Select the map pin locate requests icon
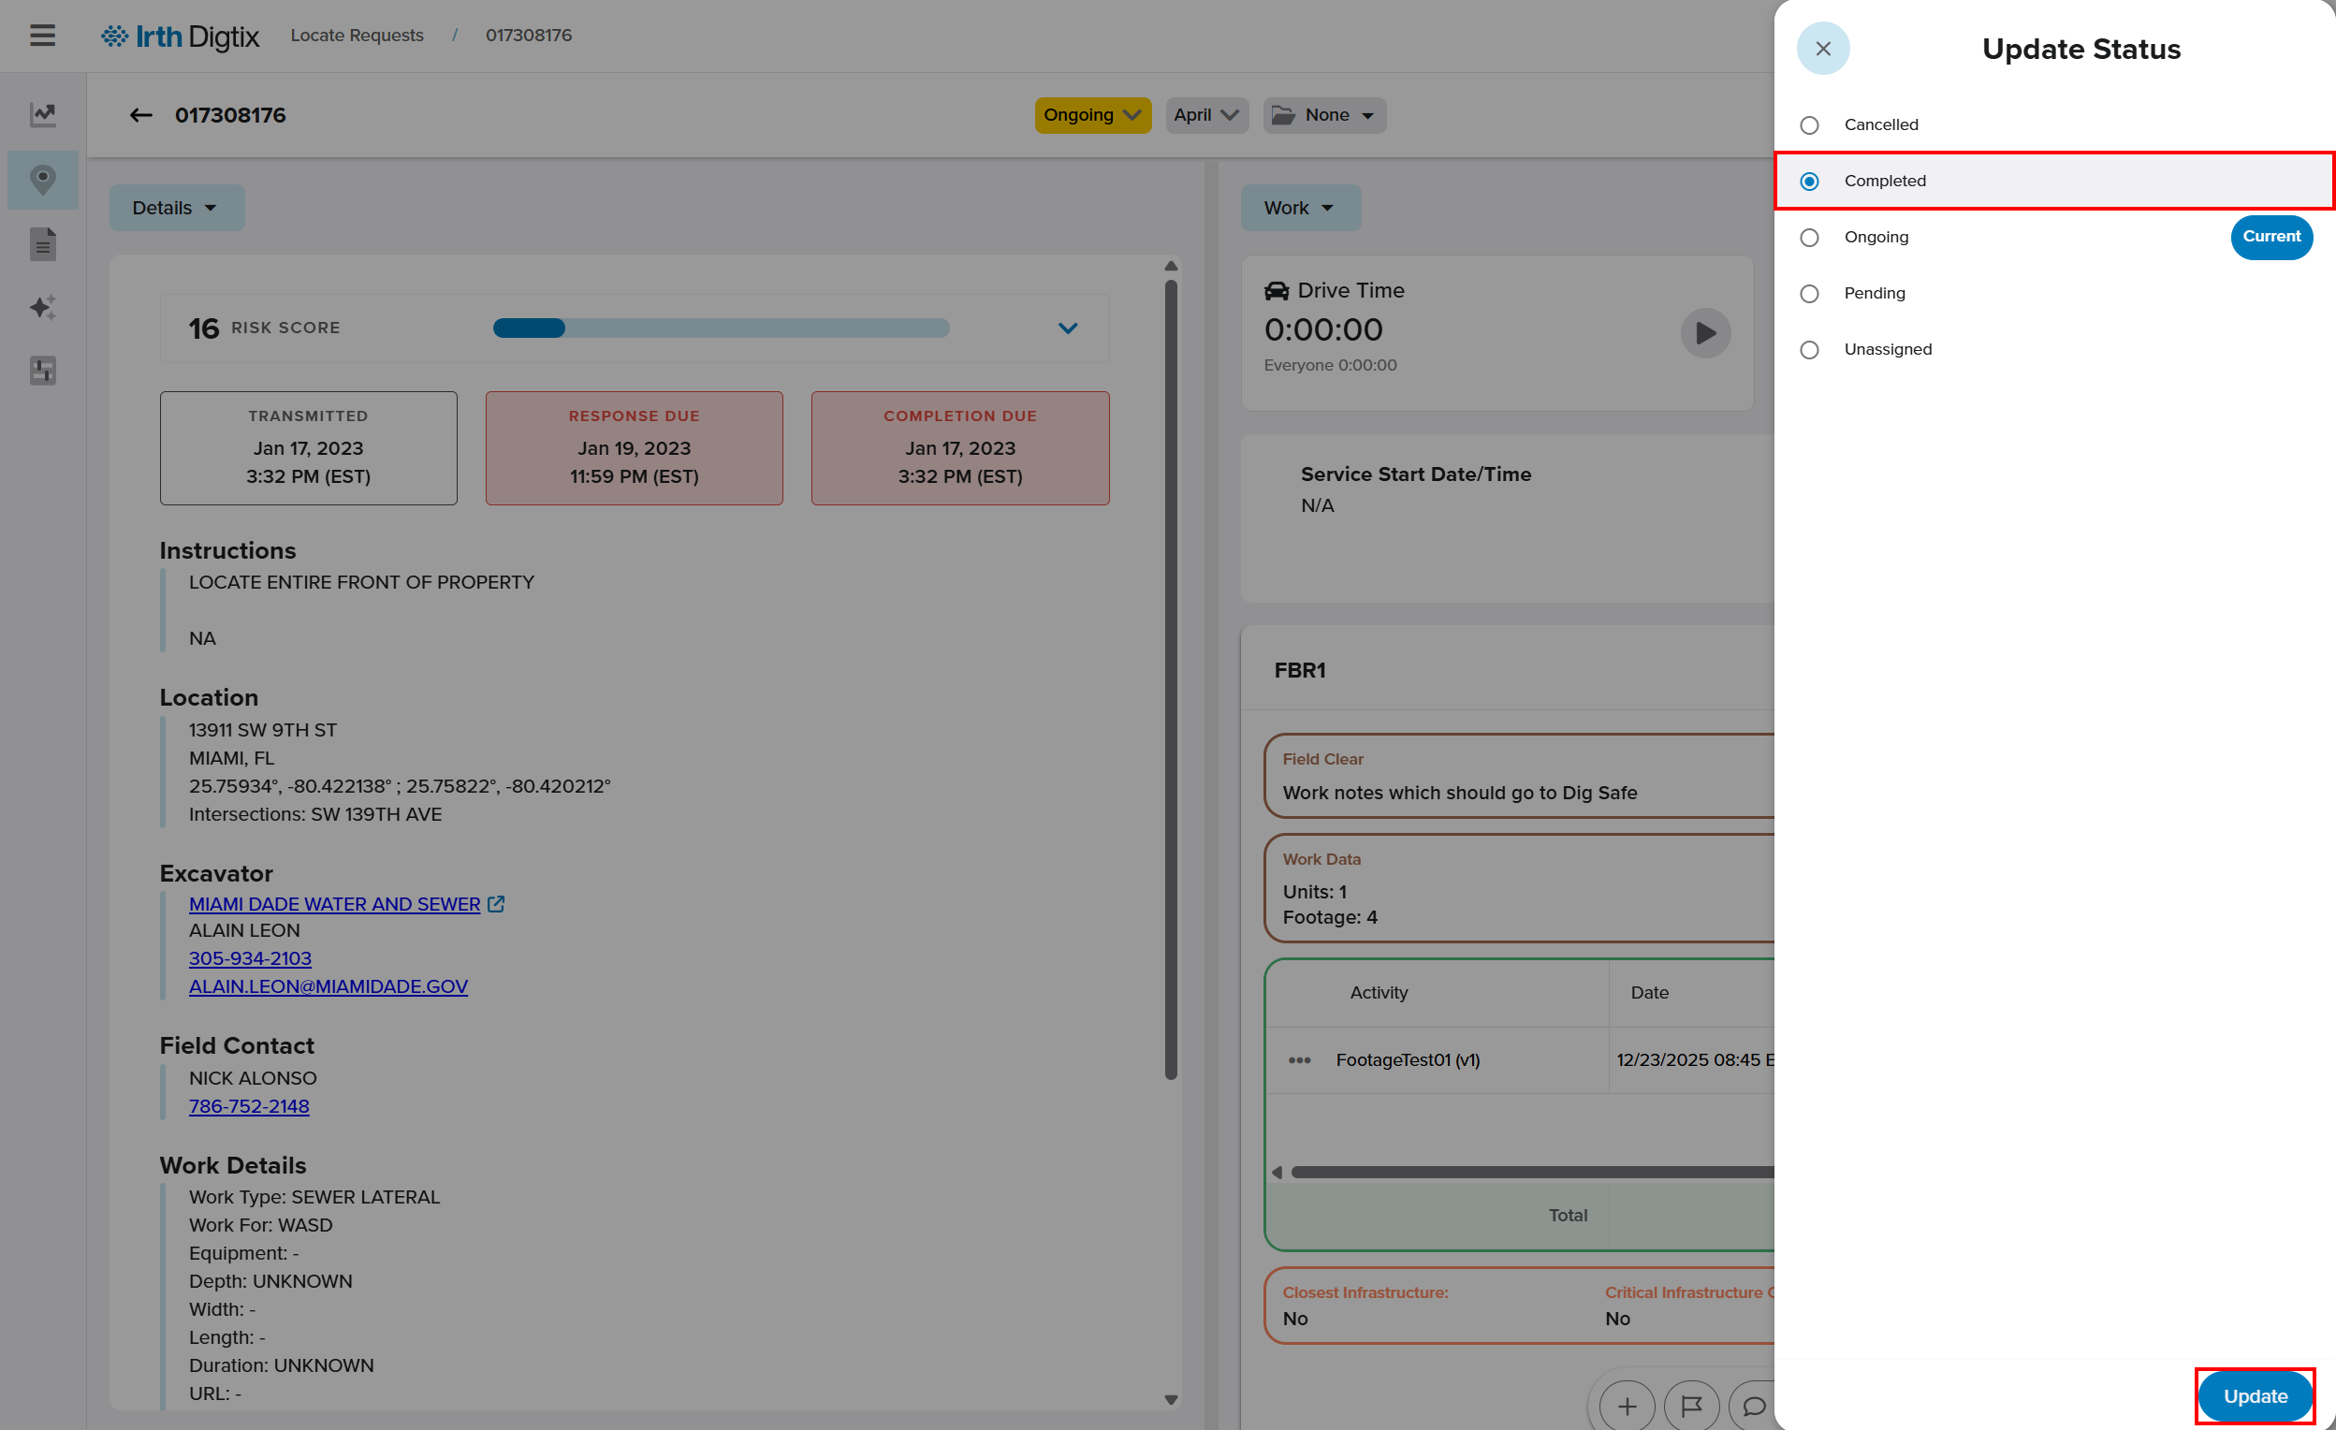The height and width of the screenshot is (1430, 2336). [x=43, y=181]
